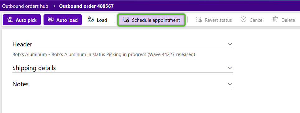Click the Schedule appointment calendar icon

coord(126,20)
